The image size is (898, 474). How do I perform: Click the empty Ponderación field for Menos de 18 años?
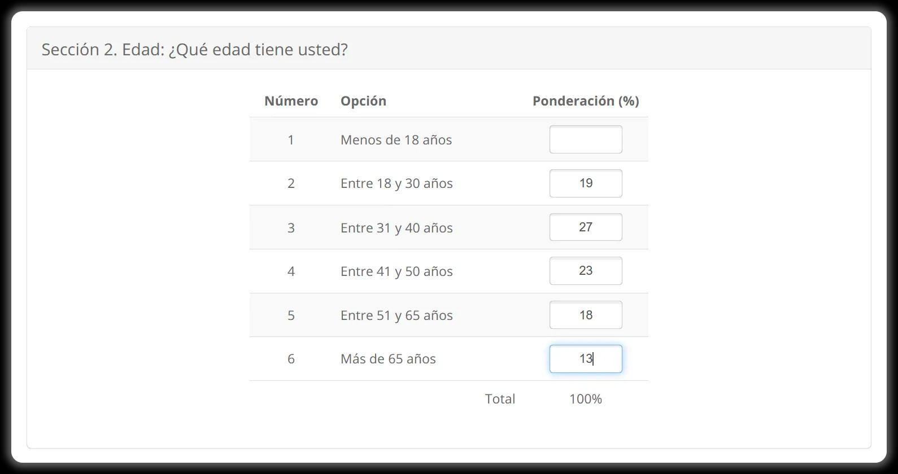(x=585, y=139)
